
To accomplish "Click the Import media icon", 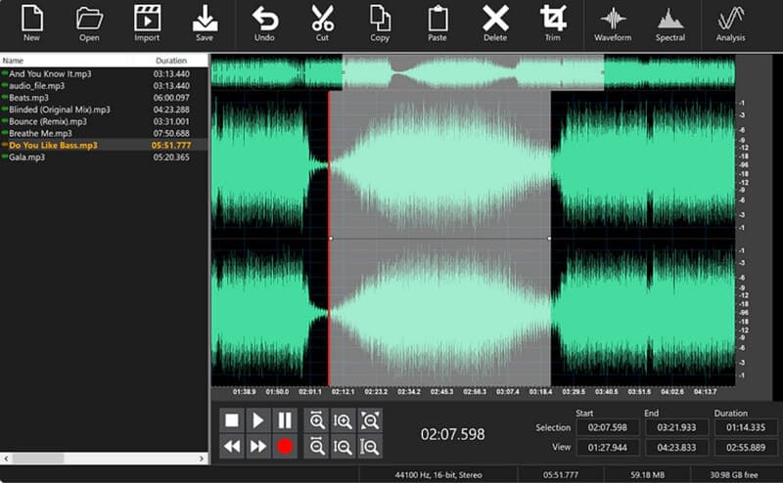I will point(147,22).
